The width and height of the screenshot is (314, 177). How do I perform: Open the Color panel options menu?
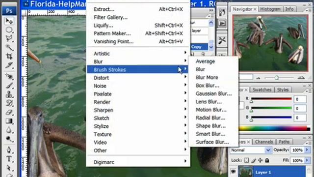309,91
